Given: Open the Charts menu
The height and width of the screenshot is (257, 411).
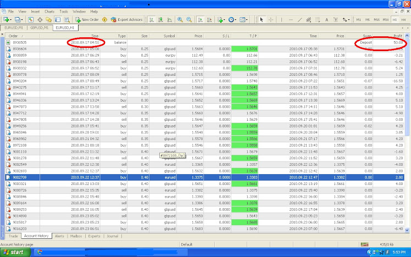Looking at the screenshot, I should click(x=49, y=12).
